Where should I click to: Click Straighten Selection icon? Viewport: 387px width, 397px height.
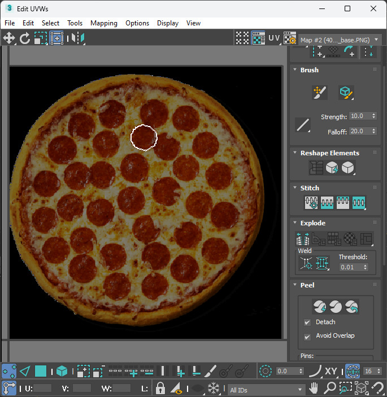pyautogui.click(x=316, y=168)
